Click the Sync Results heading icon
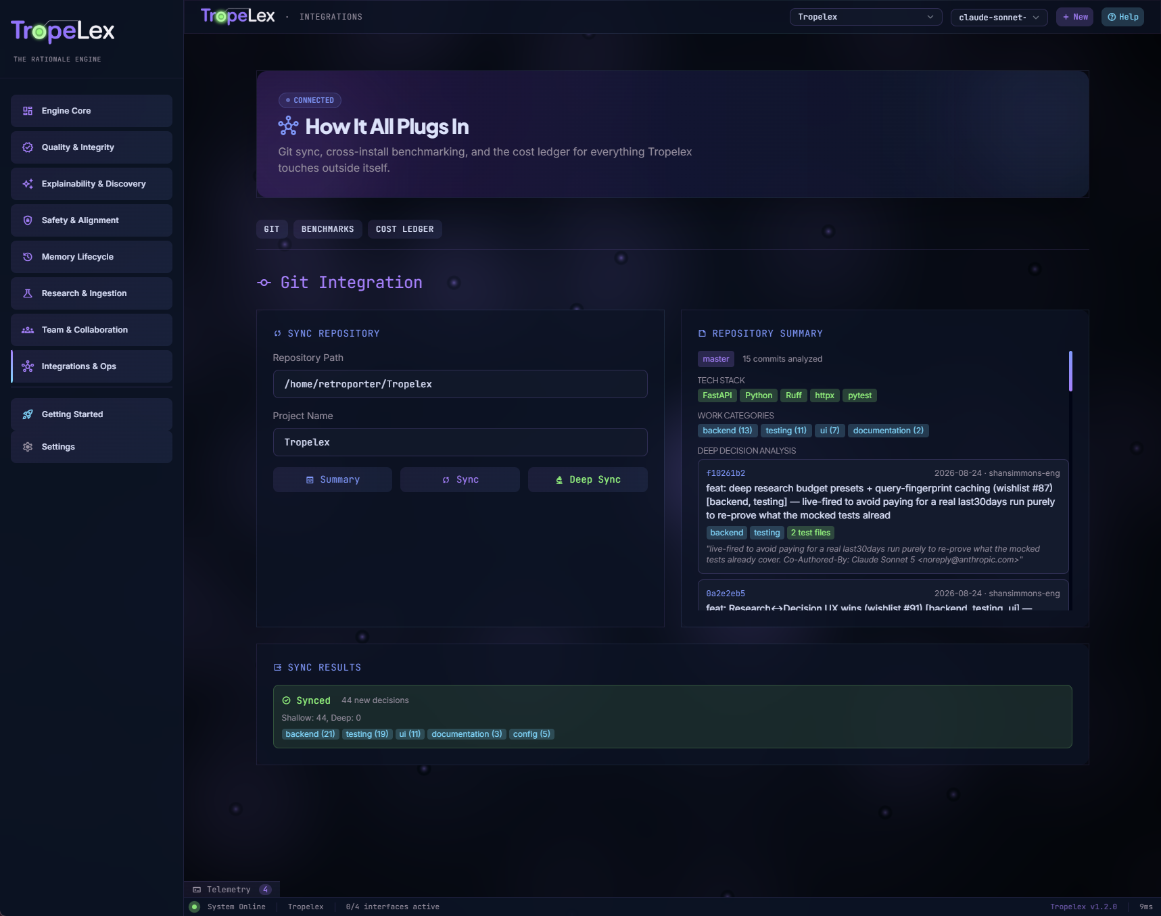The height and width of the screenshot is (916, 1161). pos(277,667)
